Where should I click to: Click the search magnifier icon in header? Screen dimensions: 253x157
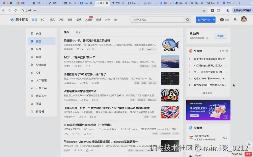[x=187, y=20]
